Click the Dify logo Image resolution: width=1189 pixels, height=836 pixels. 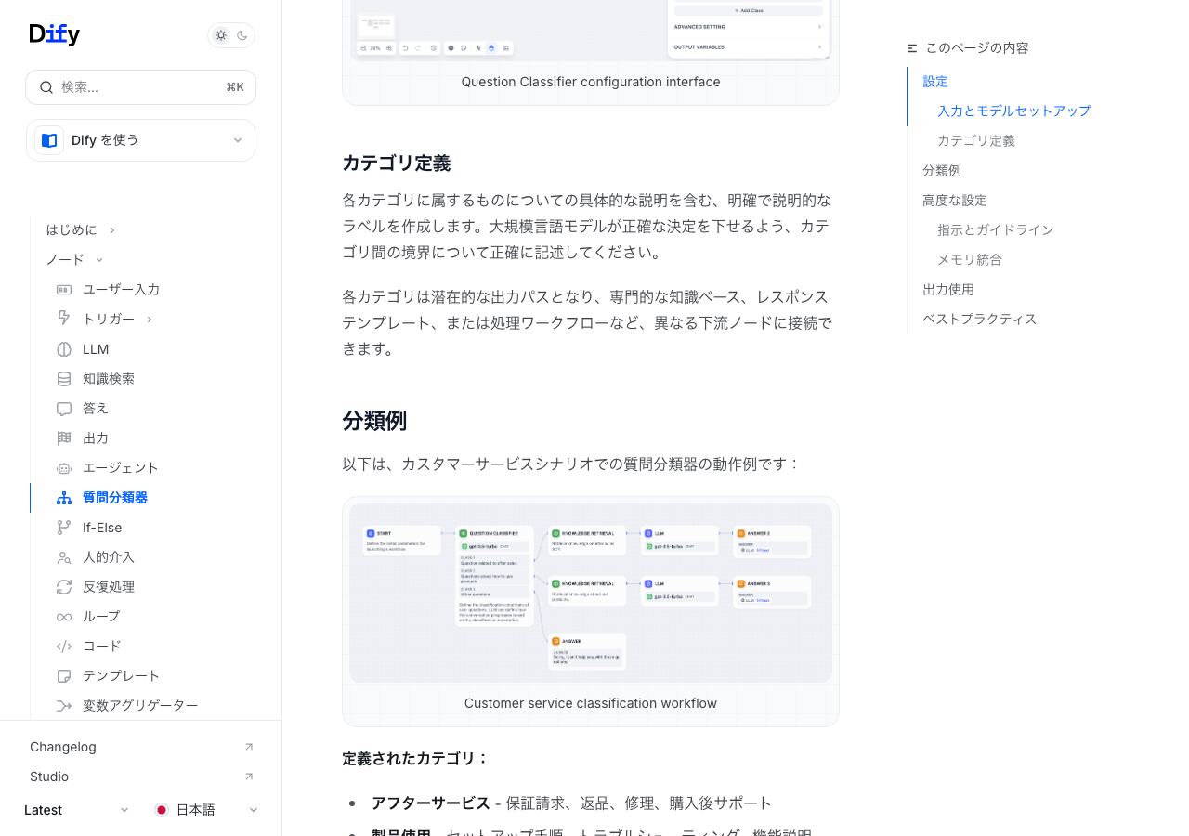[x=55, y=34]
